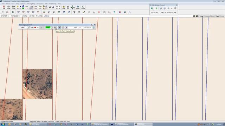Image resolution: width=225 pixels, height=126 pixels.
Task: Select the Map tab at top right
Action: [x=202, y=16]
